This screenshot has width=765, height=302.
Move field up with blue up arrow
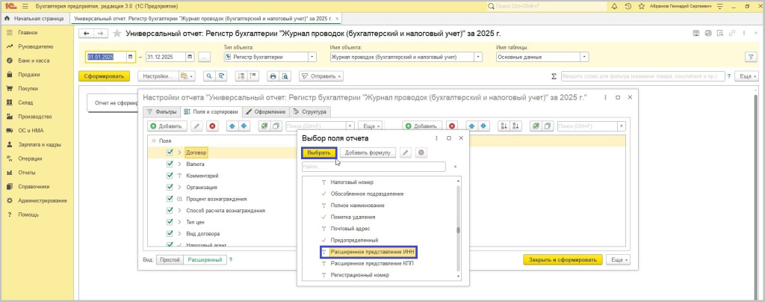tap(232, 126)
